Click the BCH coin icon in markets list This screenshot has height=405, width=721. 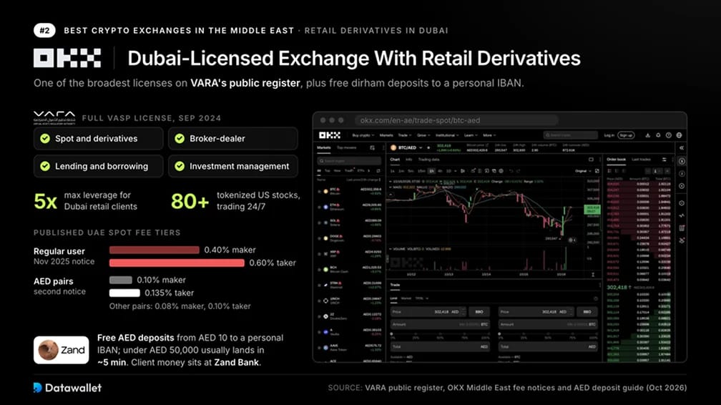(x=325, y=269)
